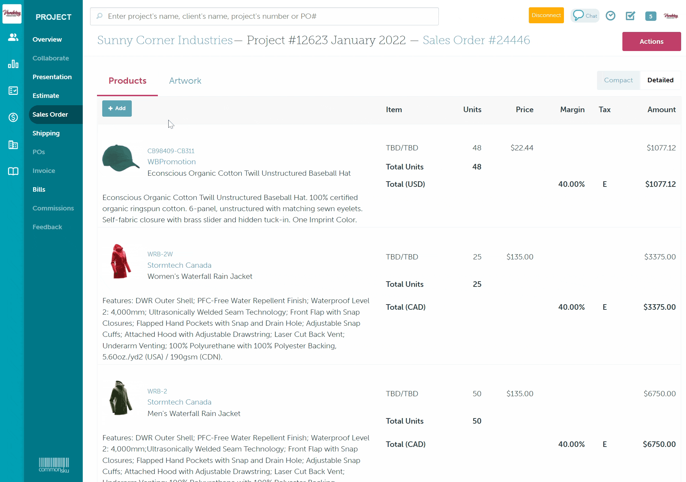
Task: Open the Vandelay user profile menu
Action: click(x=670, y=16)
